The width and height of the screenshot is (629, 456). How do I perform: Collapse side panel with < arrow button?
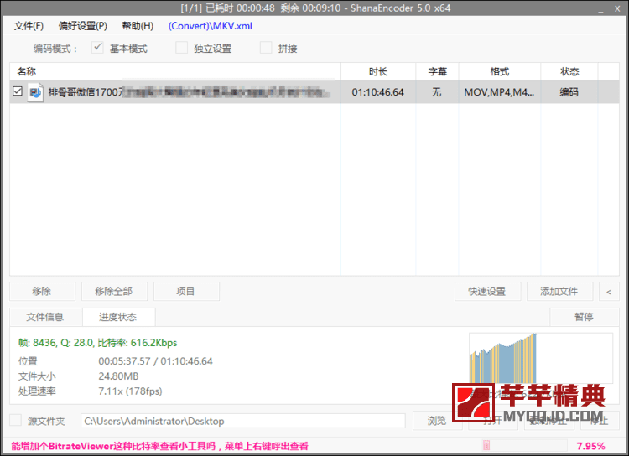(609, 291)
